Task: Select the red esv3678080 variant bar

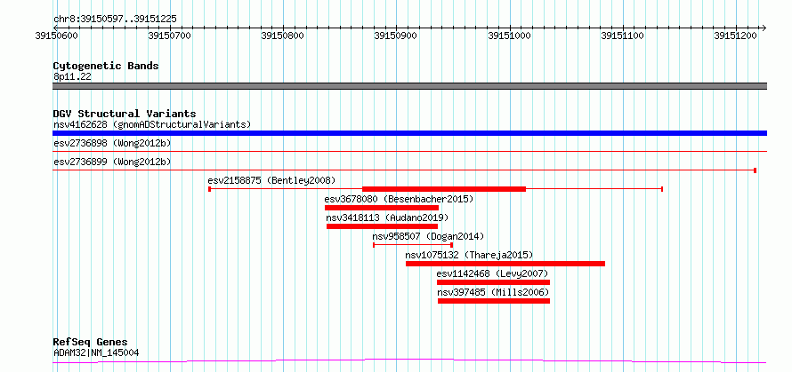Action: point(382,208)
